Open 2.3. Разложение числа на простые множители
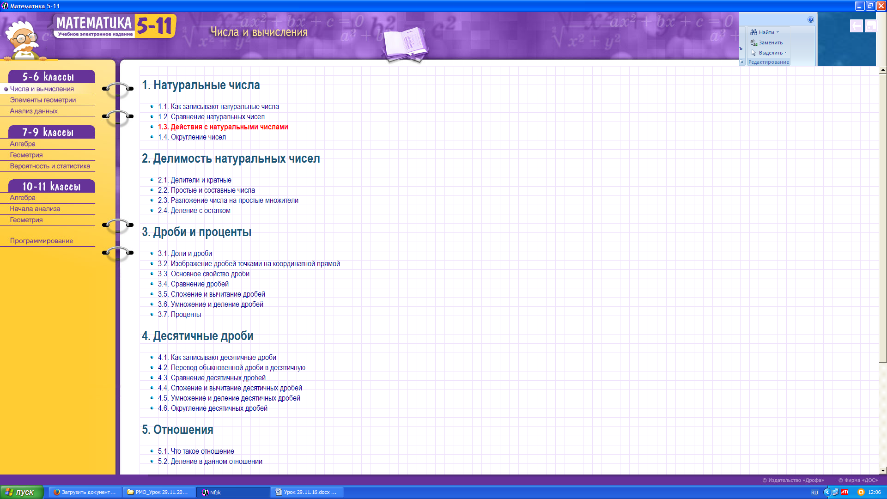 pyautogui.click(x=228, y=200)
